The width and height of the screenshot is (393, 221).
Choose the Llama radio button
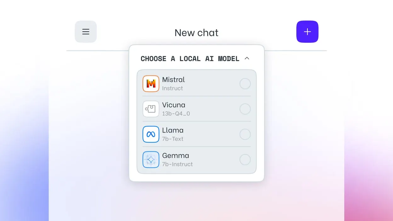[245, 134]
